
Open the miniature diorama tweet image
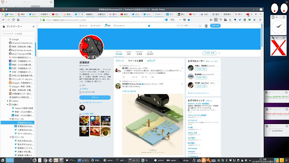[153, 125]
